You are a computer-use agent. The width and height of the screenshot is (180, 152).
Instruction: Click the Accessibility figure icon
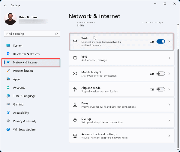[x=8, y=113]
